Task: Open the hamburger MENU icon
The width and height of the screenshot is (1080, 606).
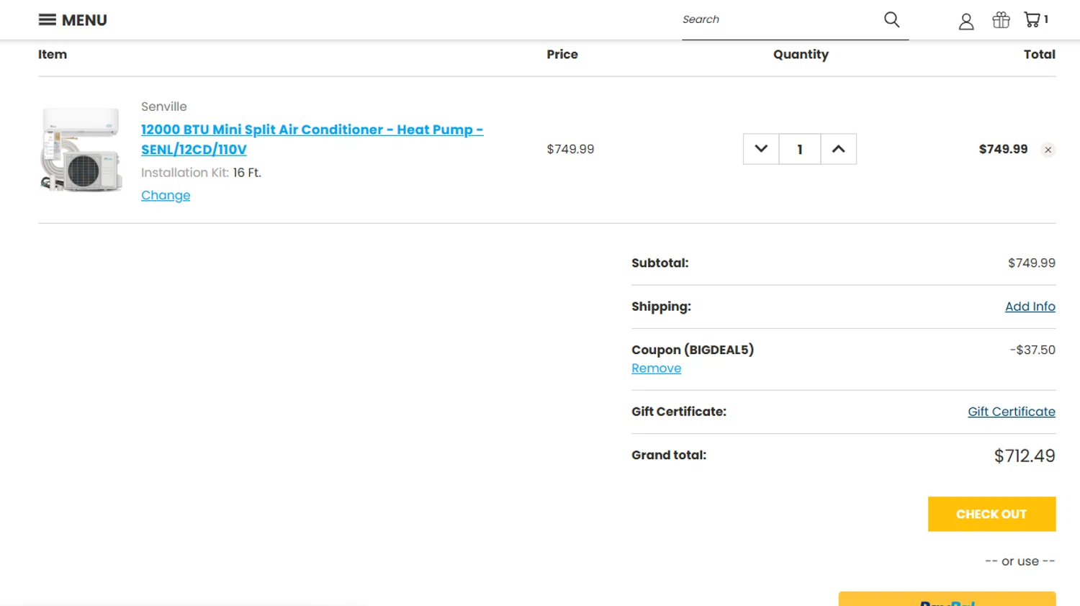Action: (x=48, y=19)
